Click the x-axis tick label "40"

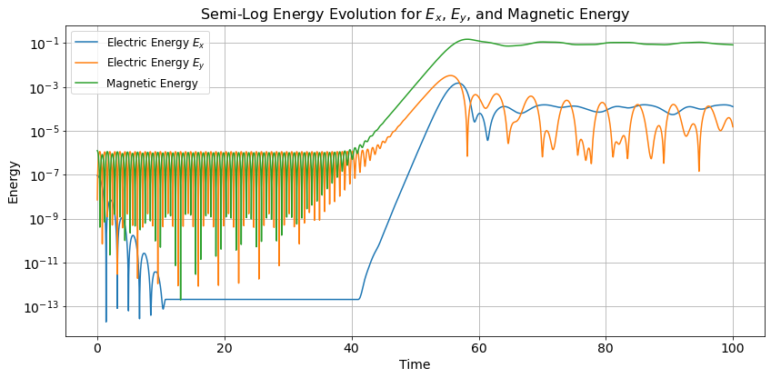352,347
